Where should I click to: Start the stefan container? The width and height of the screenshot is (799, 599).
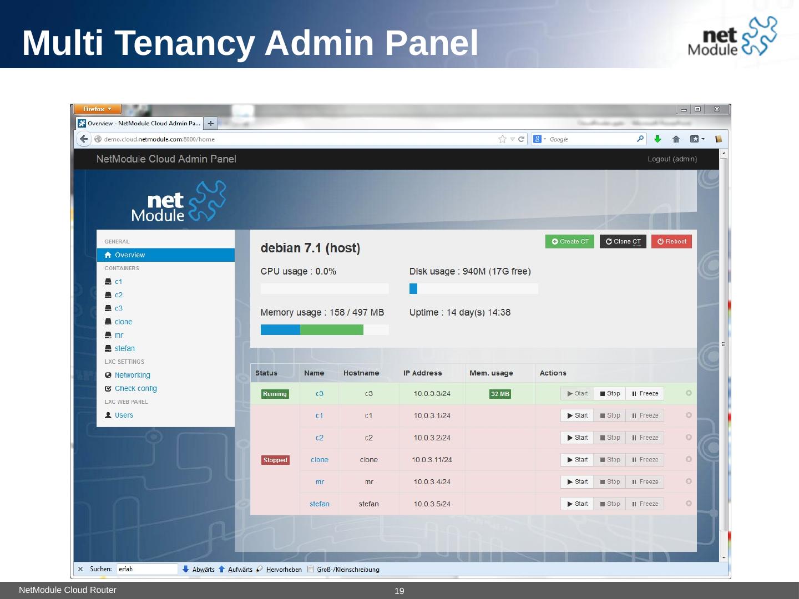click(577, 504)
